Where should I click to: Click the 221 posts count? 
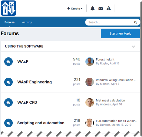[77, 82]
